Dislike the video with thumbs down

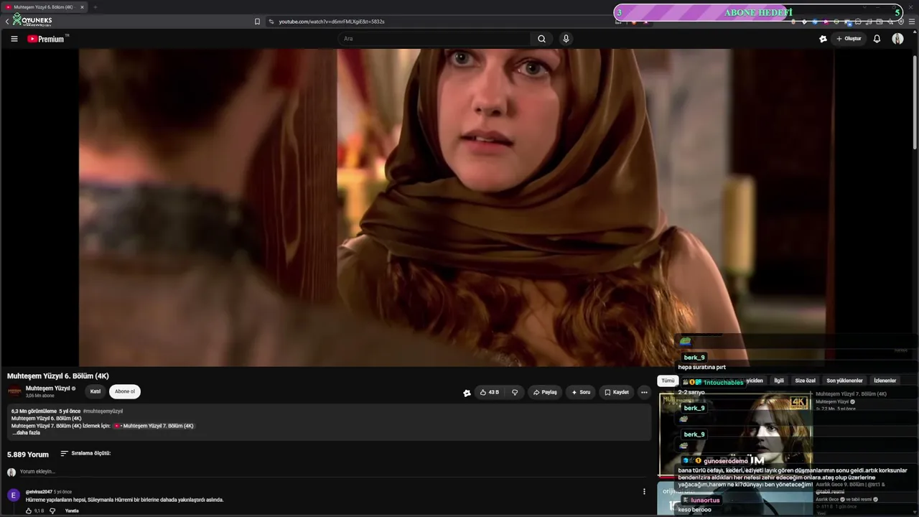pyautogui.click(x=515, y=392)
